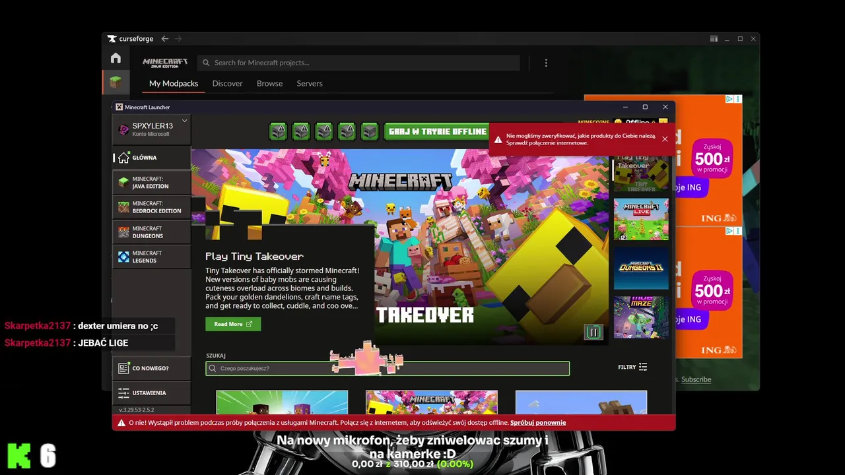Switch to My Modpacks tab in CurseForge
Screen dimensions: 845x475
[x=174, y=83]
